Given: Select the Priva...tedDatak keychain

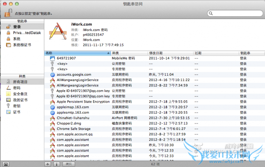Looking at the screenshot, I should (x=22, y=33).
